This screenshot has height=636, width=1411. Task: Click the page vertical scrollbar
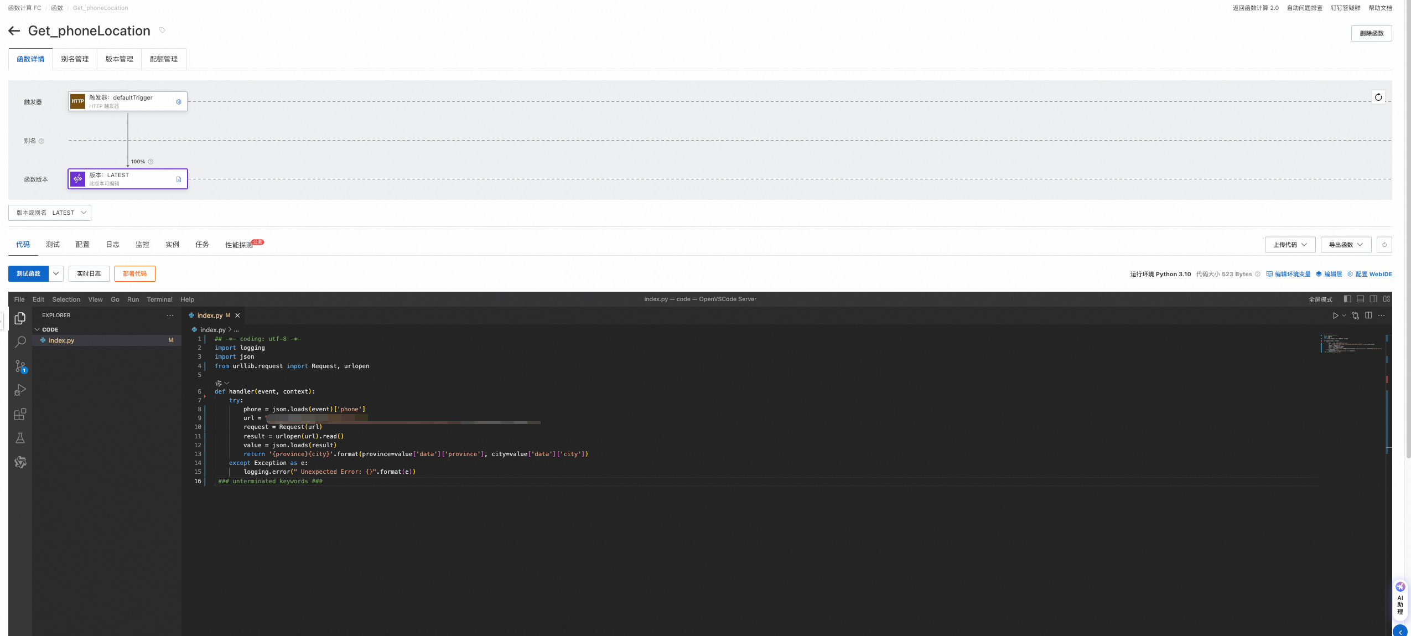[1408, 229]
